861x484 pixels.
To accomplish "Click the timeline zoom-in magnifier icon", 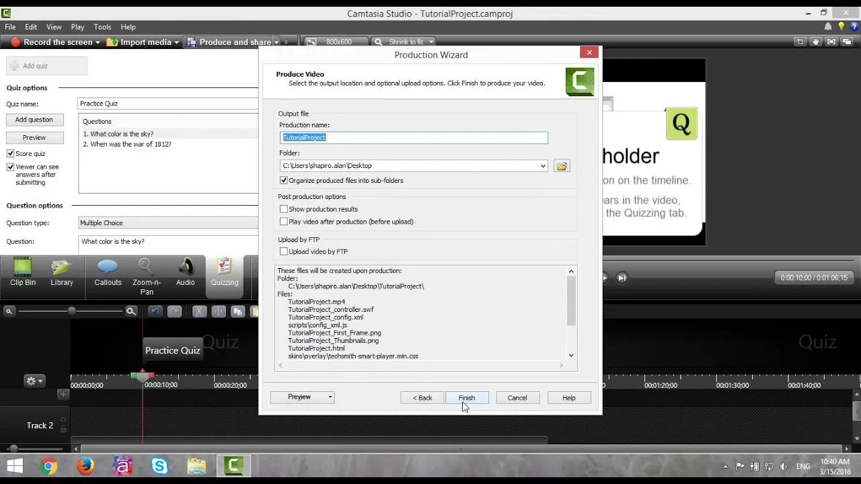I will [131, 311].
